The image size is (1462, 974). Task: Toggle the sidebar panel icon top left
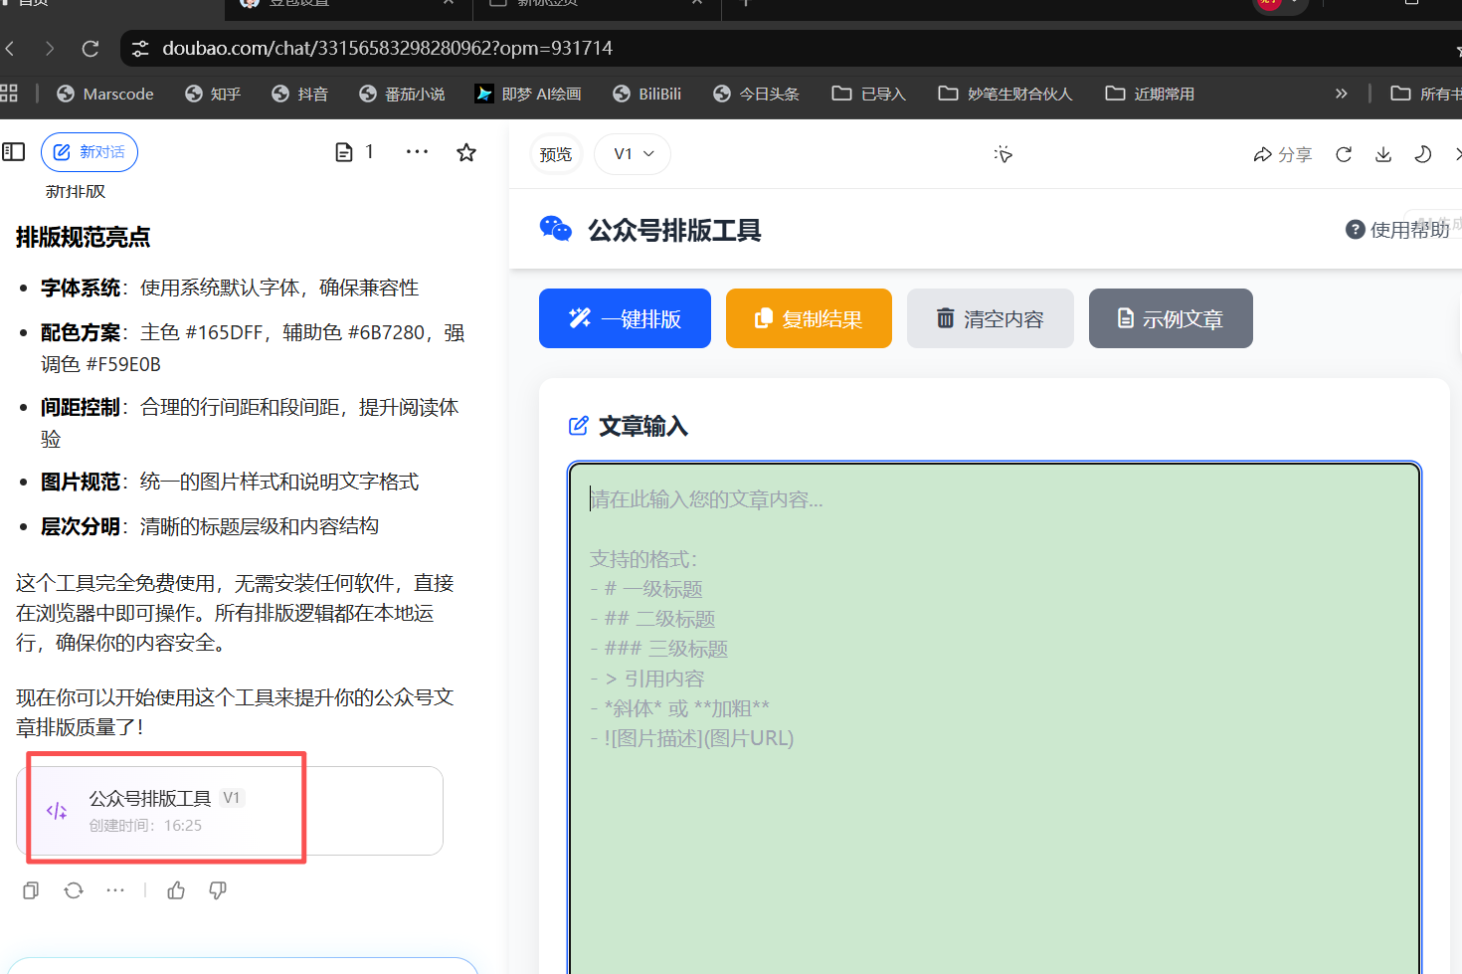14,151
